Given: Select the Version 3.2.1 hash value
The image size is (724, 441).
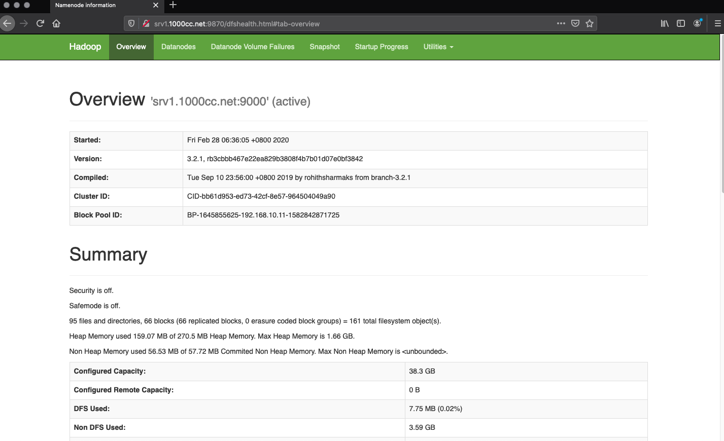Looking at the screenshot, I should (x=275, y=159).
